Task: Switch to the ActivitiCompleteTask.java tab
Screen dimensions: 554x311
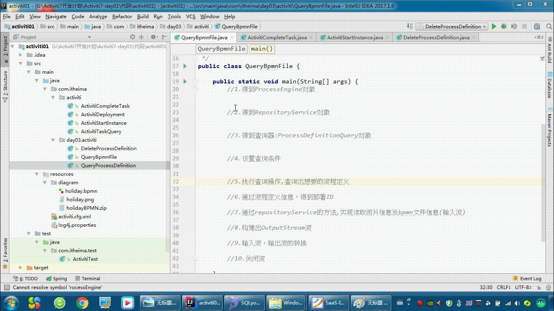Action: pyautogui.click(x=277, y=37)
